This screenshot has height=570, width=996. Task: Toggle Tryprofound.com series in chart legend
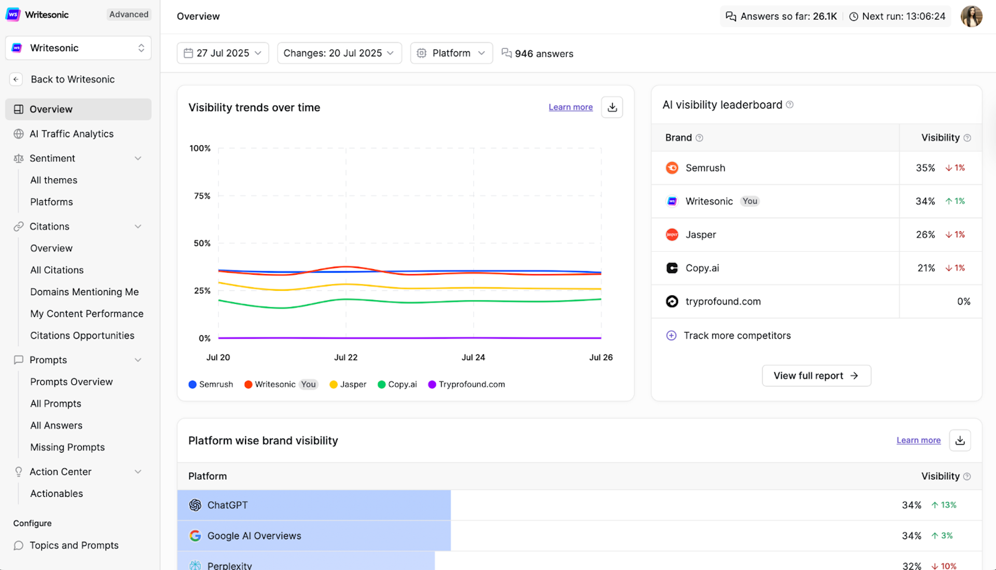(466, 384)
